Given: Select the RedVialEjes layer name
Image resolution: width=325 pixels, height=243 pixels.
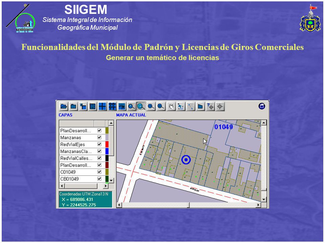Looking at the screenshot, I should pyautogui.click(x=72, y=144).
